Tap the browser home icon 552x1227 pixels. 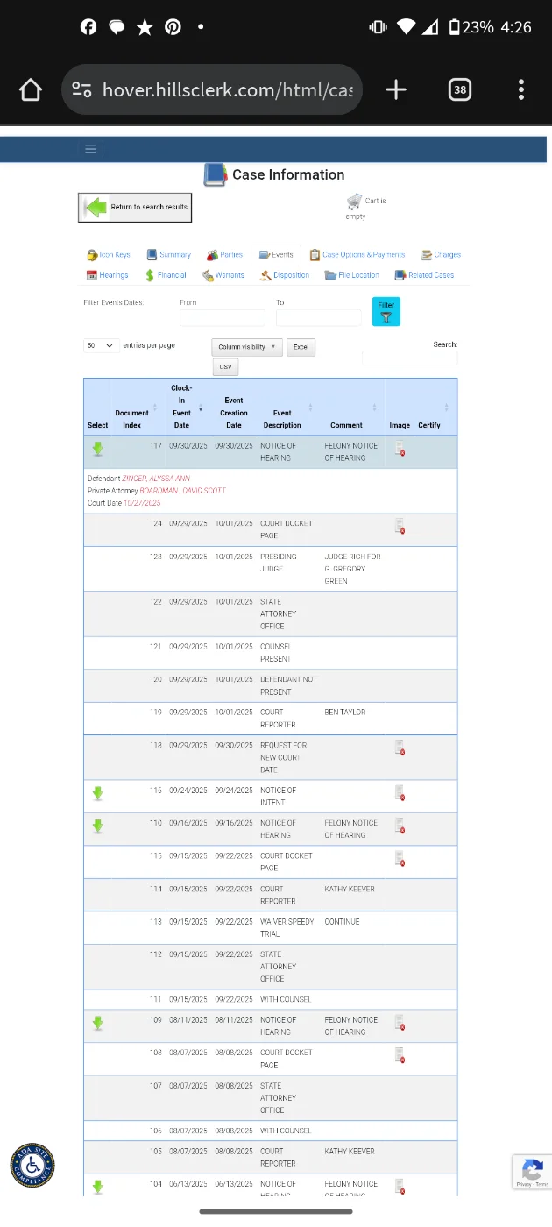click(x=31, y=89)
